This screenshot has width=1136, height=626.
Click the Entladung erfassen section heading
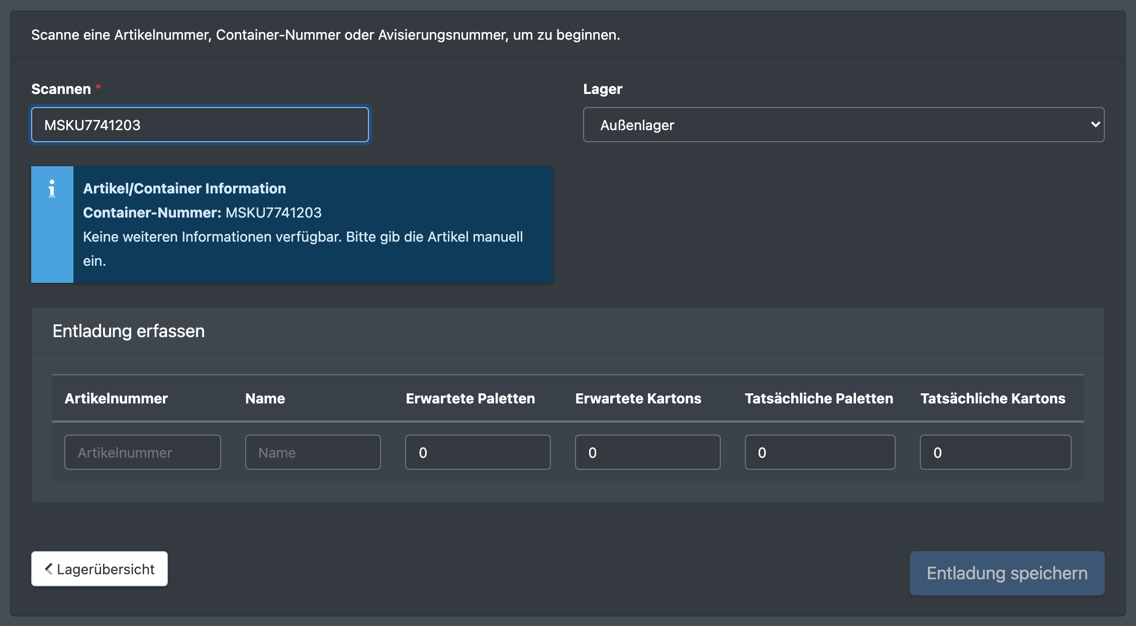(x=129, y=331)
